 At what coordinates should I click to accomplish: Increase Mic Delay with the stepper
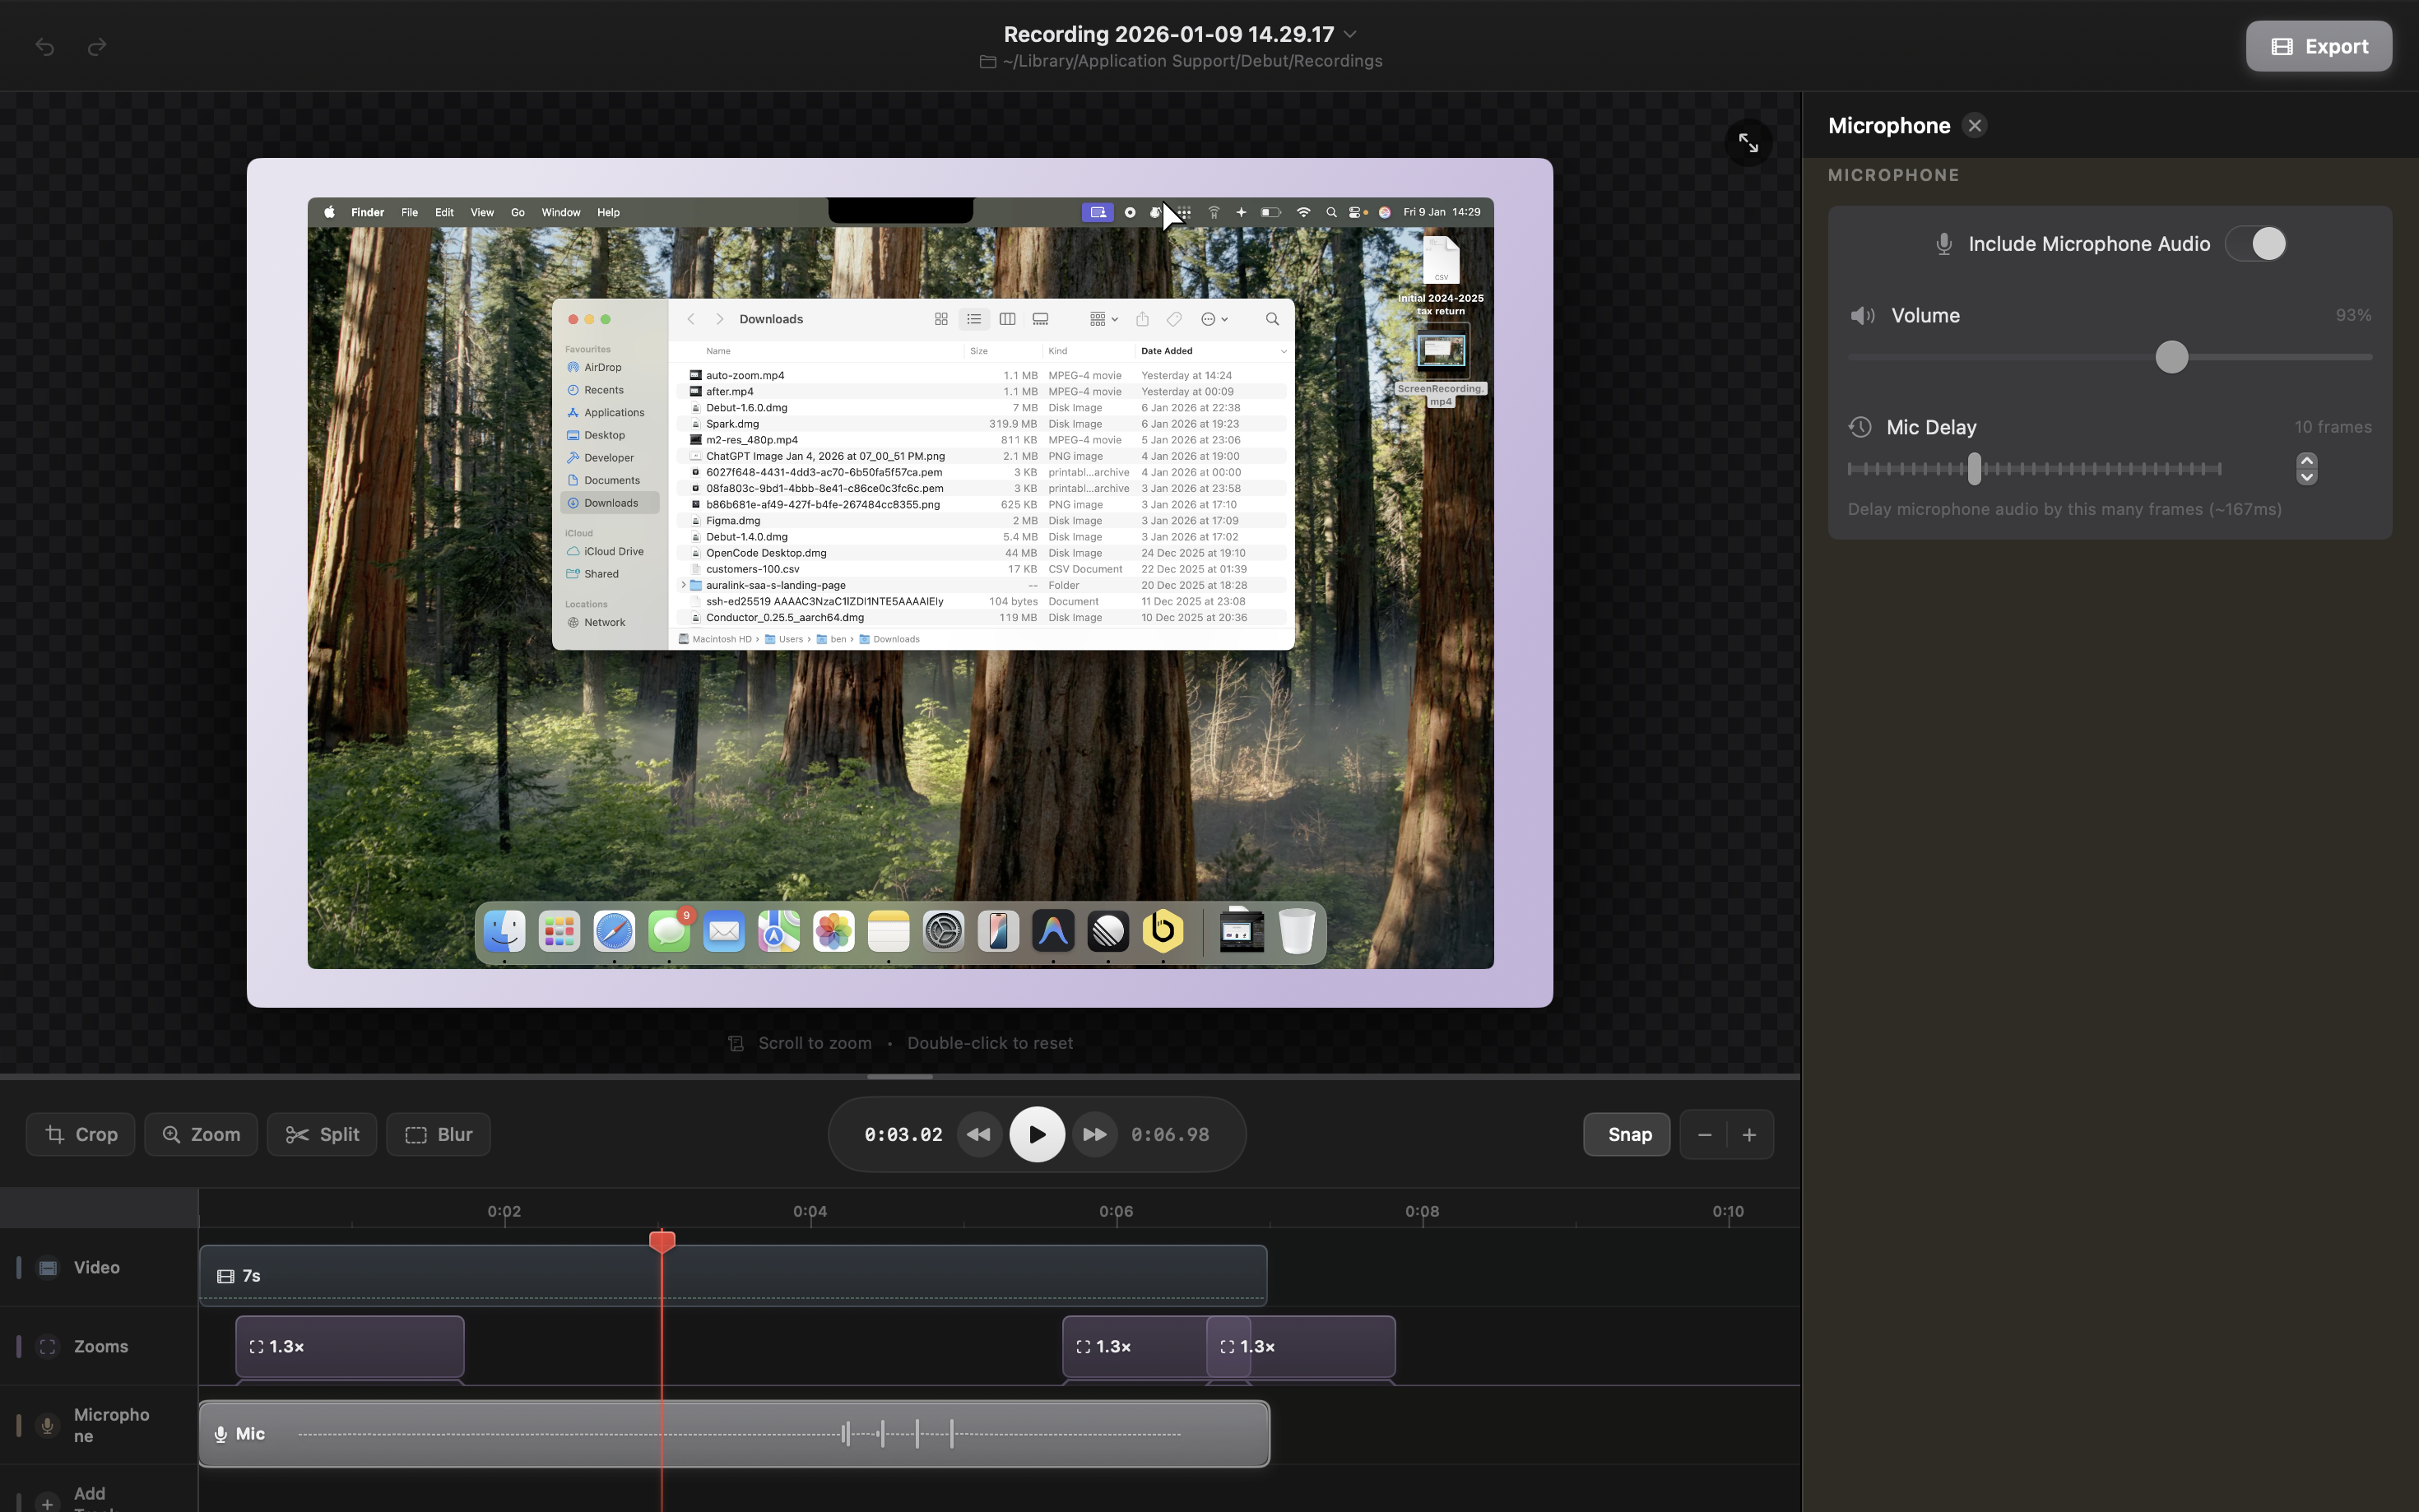[x=2306, y=460]
